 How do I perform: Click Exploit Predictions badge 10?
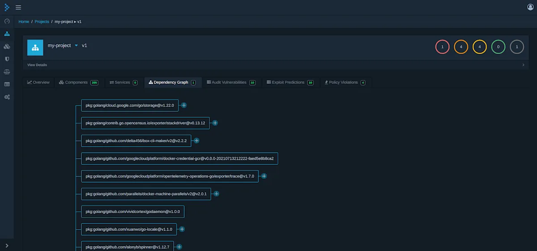point(311,82)
